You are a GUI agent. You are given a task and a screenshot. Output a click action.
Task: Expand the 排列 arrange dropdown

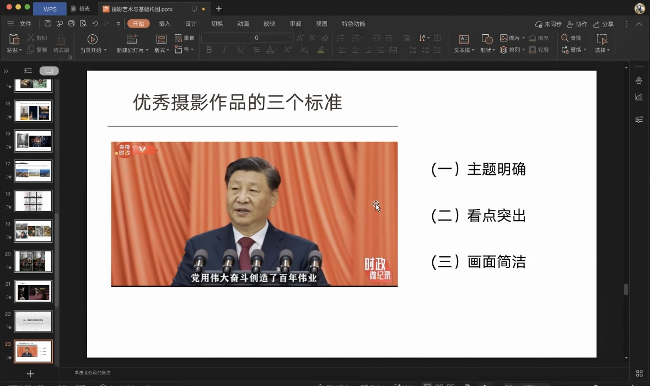pyautogui.click(x=512, y=50)
